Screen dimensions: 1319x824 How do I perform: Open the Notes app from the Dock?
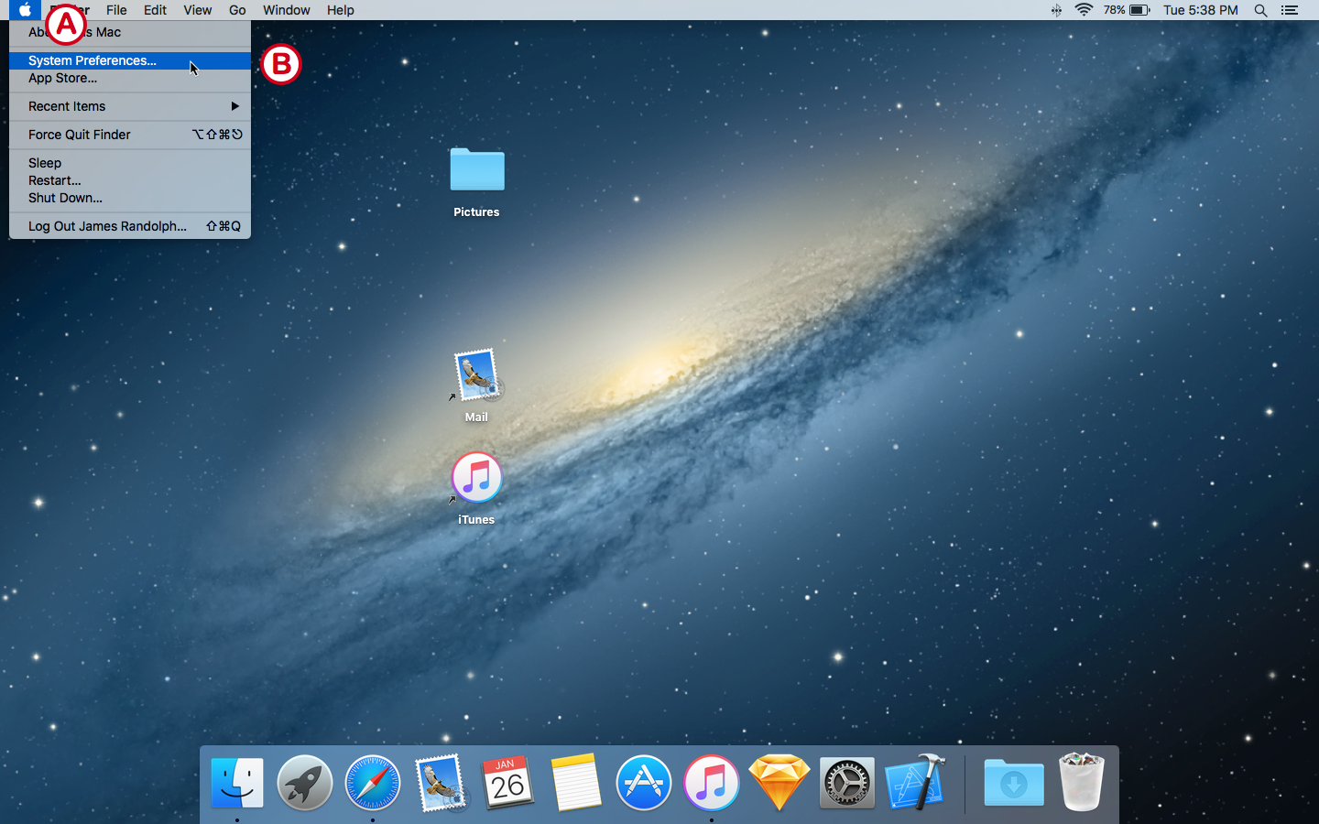575,783
